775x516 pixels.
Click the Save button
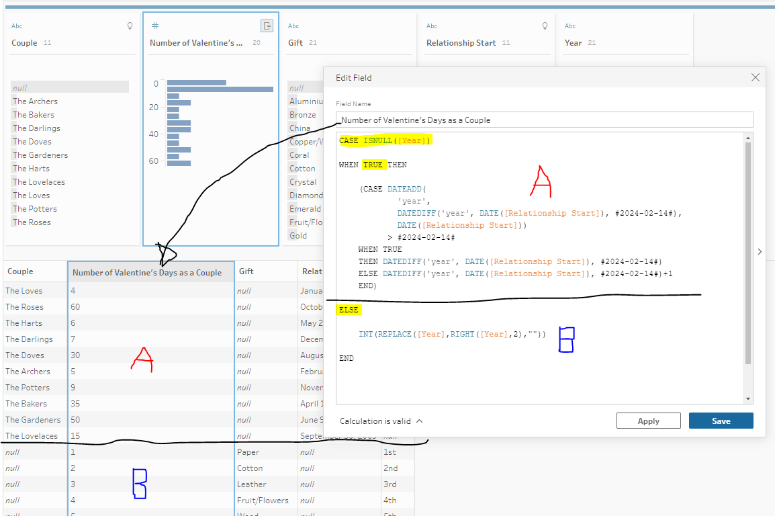coord(721,421)
